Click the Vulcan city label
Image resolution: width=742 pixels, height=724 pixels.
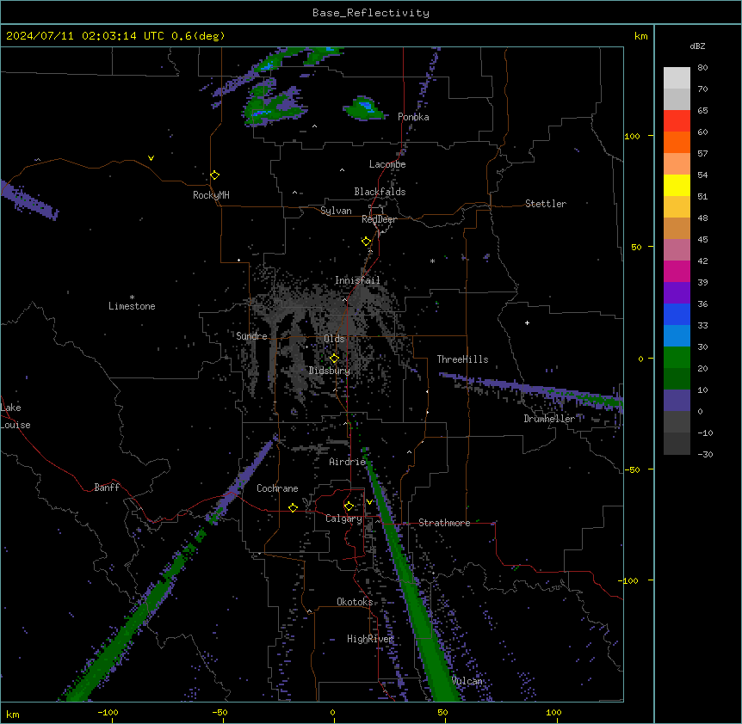tap(467, 681)
